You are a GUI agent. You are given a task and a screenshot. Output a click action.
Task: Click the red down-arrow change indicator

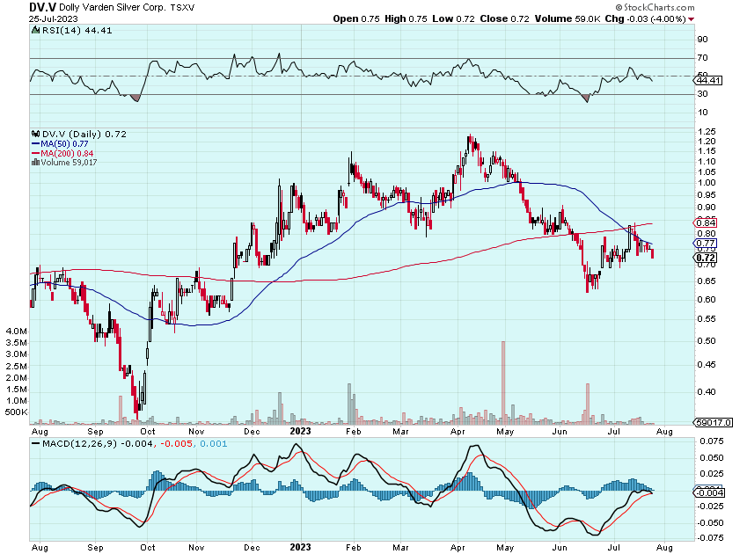pyautogui.click(x=692, y=19)
